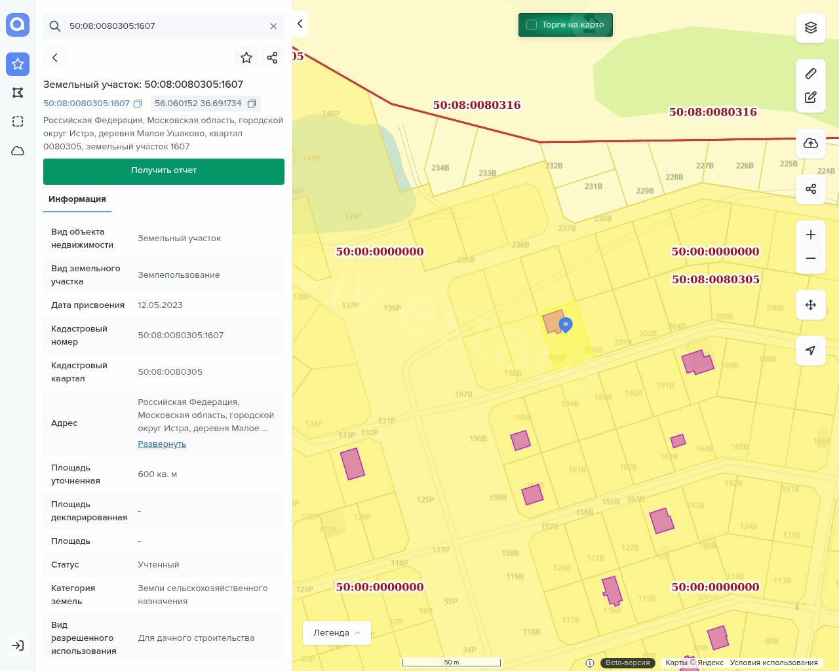Copy the coordinates 56.060152 36.691734
The height and width of the screenshot is (671, 839).
tap(251, 104)
